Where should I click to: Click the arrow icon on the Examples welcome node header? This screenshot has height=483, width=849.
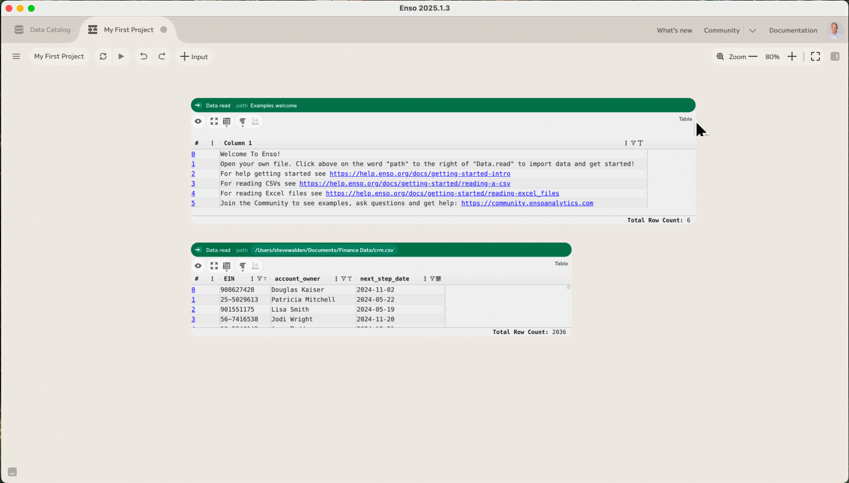coord(198,105)
